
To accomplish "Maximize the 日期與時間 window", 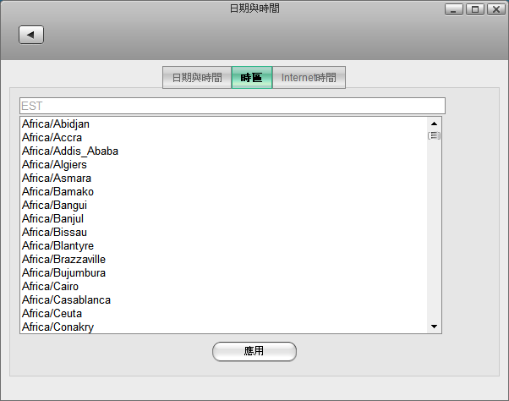I will 473,9.
